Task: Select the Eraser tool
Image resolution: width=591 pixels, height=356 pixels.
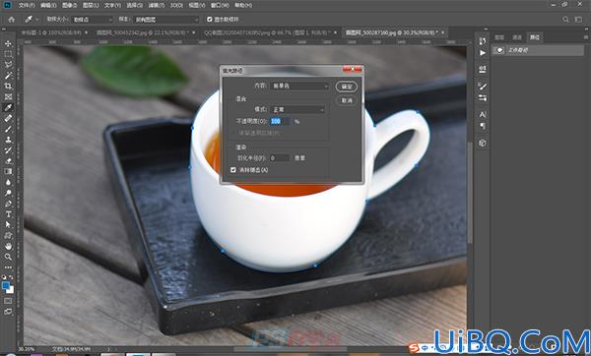Action: [8, 160]
